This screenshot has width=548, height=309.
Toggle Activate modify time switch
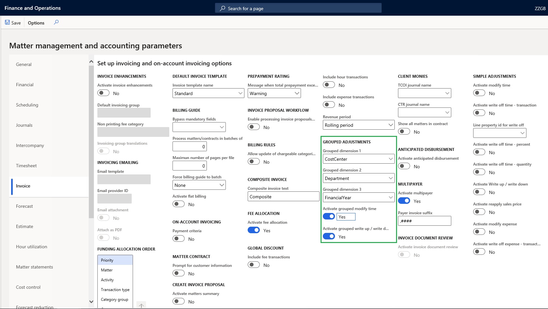click(479, 93)
